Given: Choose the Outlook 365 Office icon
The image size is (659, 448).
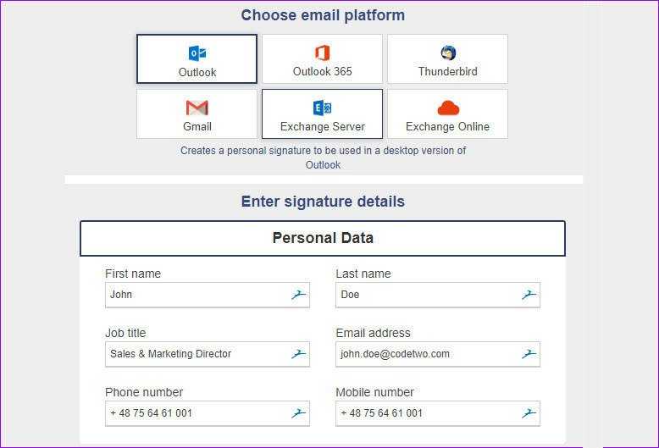Looking at the screenshot, I should point(323,53).
